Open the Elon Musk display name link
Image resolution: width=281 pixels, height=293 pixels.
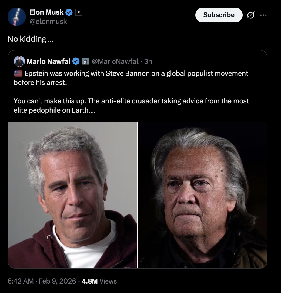click(46, 12)
